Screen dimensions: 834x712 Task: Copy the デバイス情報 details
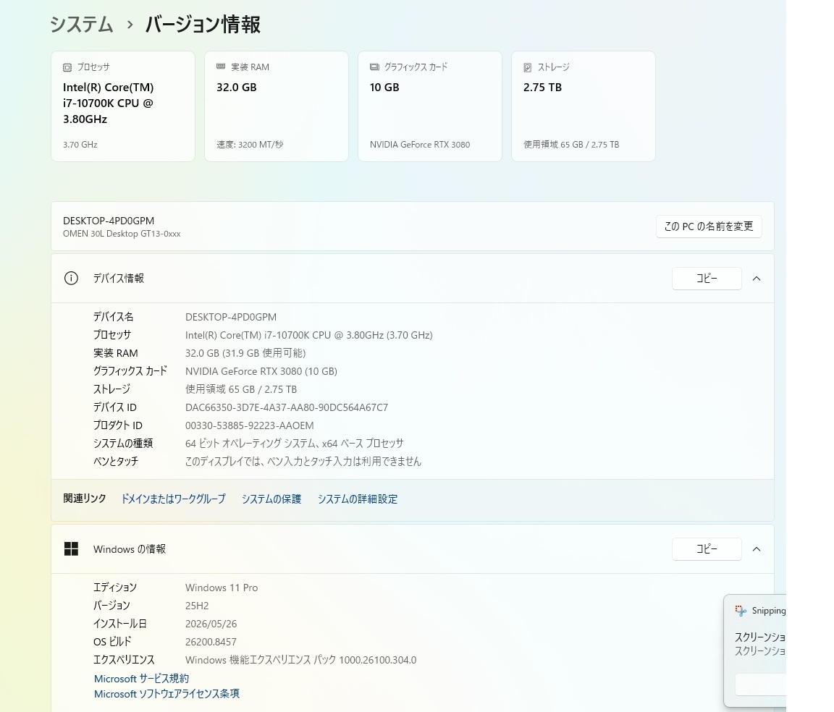(707, 279)
